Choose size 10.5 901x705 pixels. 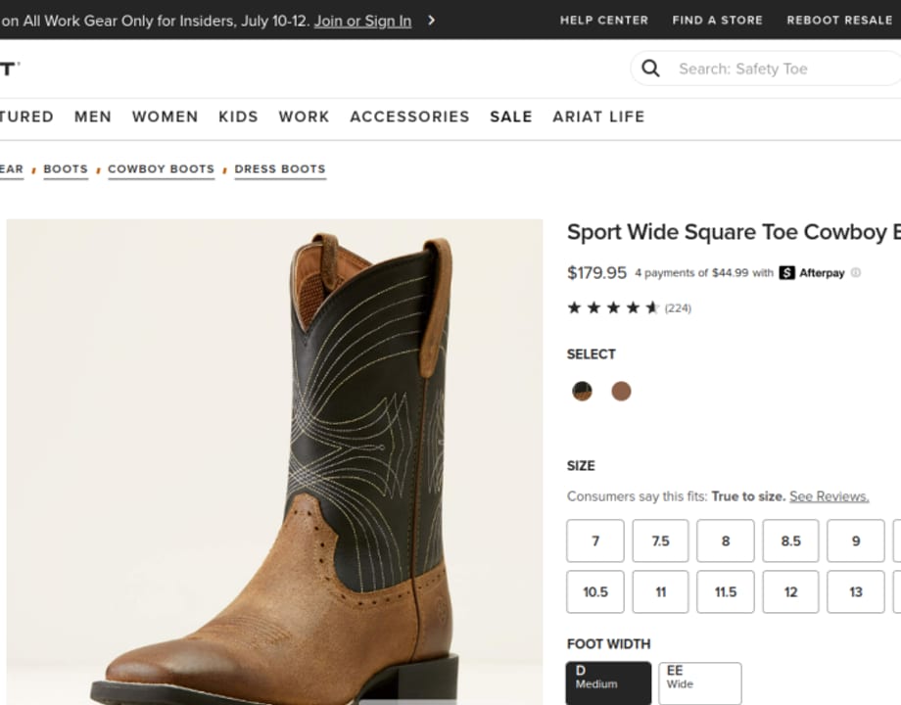[x=595, y=591]
